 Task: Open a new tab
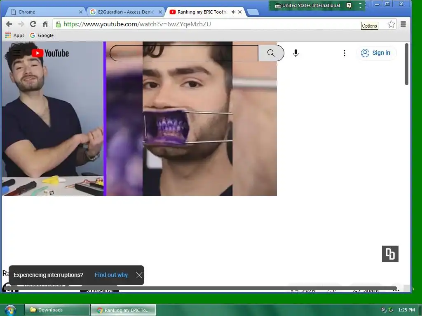pyautogui.click(x=253, y=12)
